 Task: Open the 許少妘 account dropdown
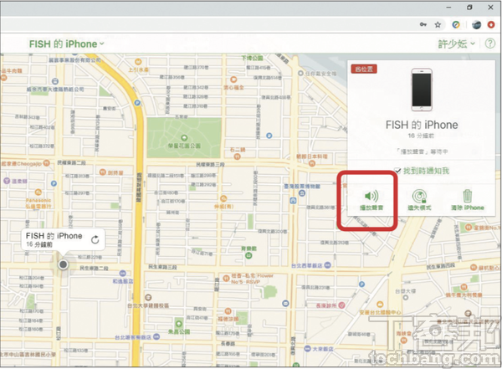[x=456, y=44]
